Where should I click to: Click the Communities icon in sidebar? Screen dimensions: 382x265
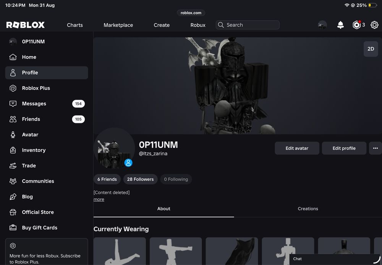pyautogui.click(x=13, y=181)
